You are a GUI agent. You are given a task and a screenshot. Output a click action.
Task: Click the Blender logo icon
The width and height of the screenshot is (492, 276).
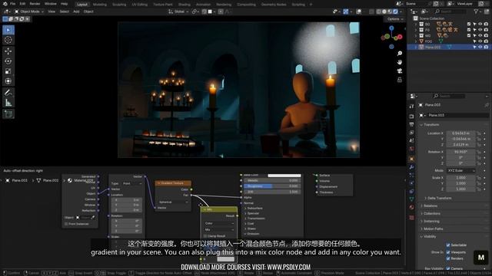tap(5, 4)
